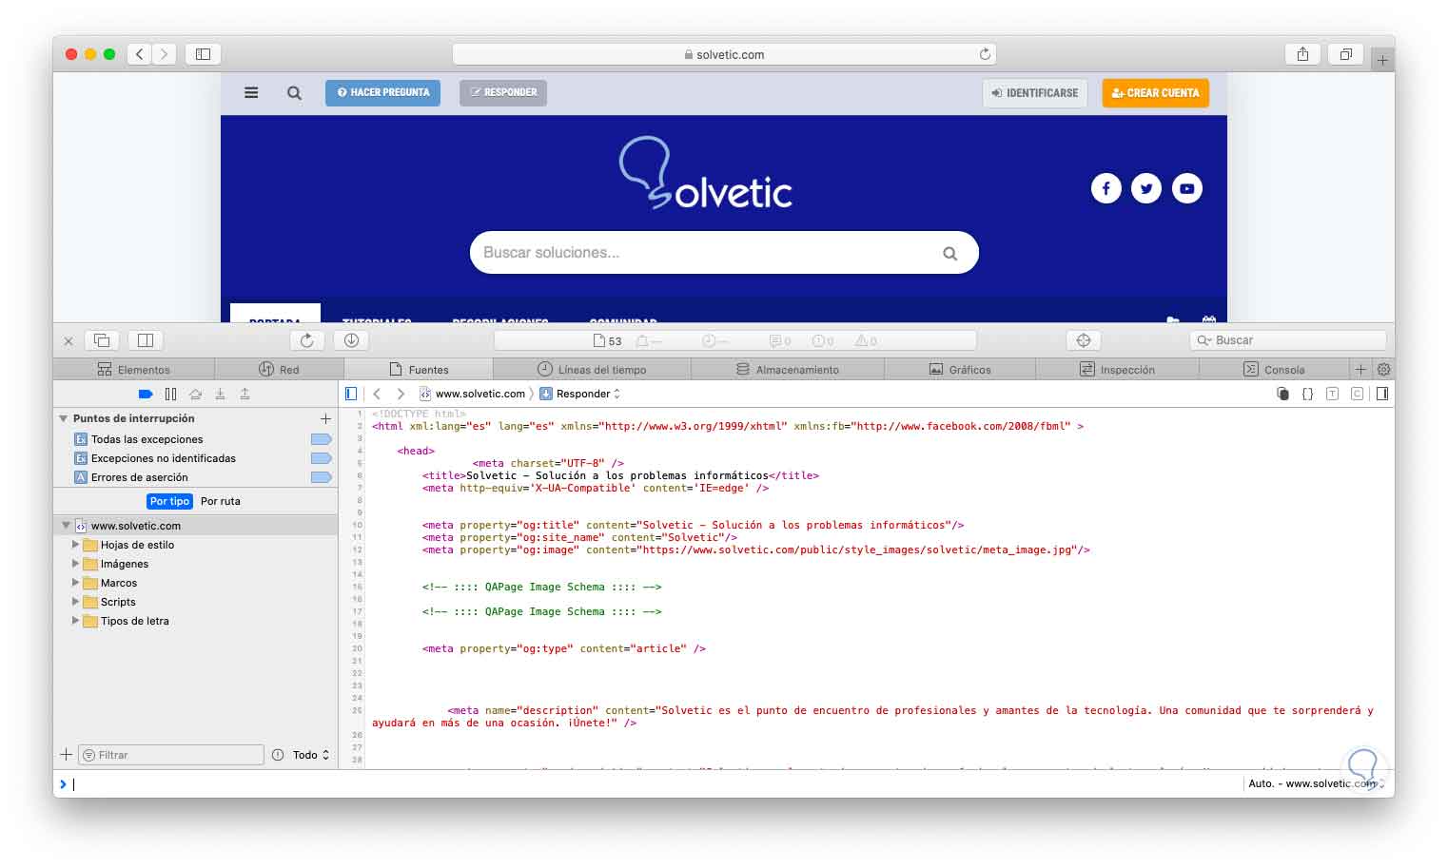The height and width of the screenshot is (868, 1448).
Task: Switch to the Consola tab
Action: point(1274,370)
